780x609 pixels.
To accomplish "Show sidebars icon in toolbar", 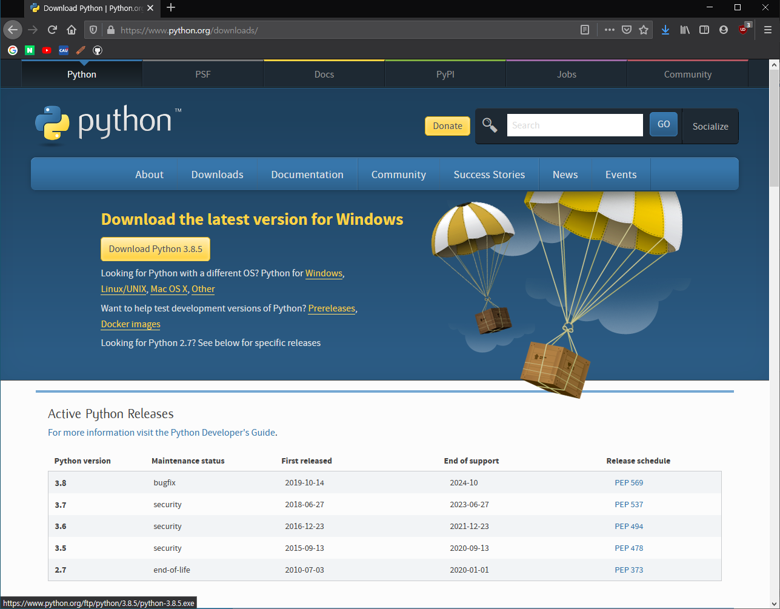I will coord(704,30).
